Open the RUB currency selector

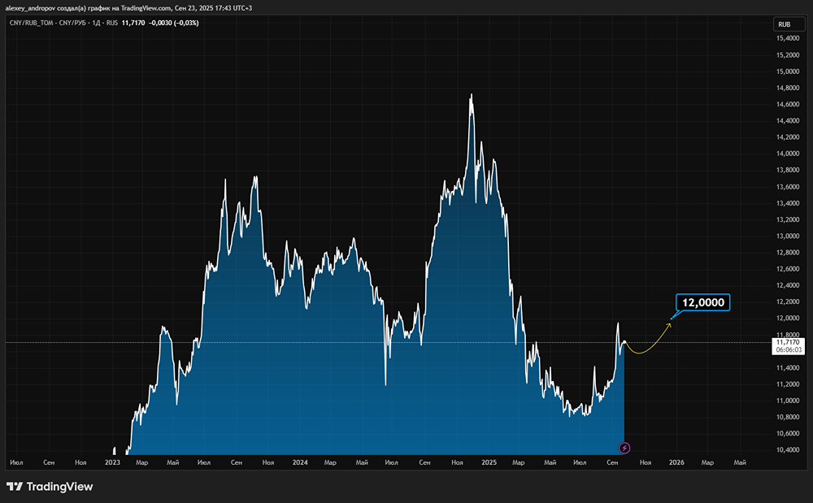[x=784, y=24]
